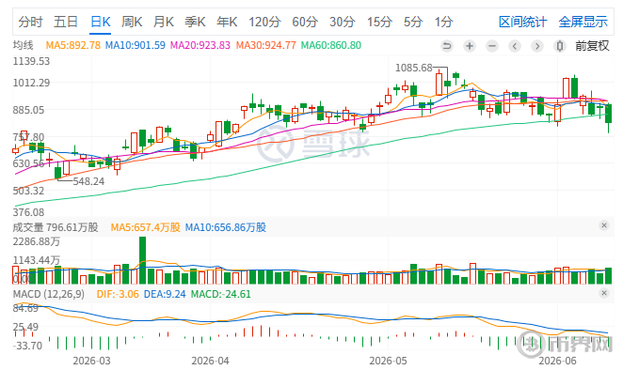Click the MACD (12,26,9) label

(x=49, y=294)
